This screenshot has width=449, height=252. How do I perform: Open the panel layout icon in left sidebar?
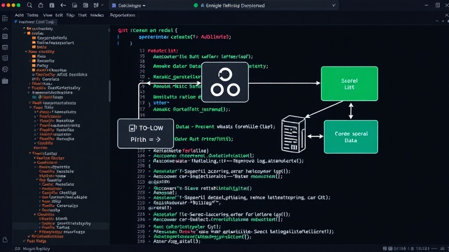click(x=5, y=47)
